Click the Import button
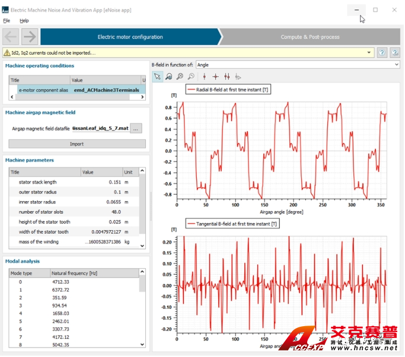The image size is (405, 357). coord(76,144)
